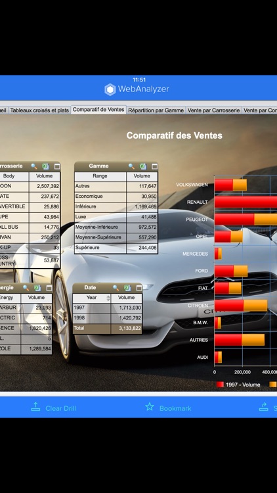The image size is (277, 493).
Task: Click the AUTRES red bar segment
Action: point(228,340)
